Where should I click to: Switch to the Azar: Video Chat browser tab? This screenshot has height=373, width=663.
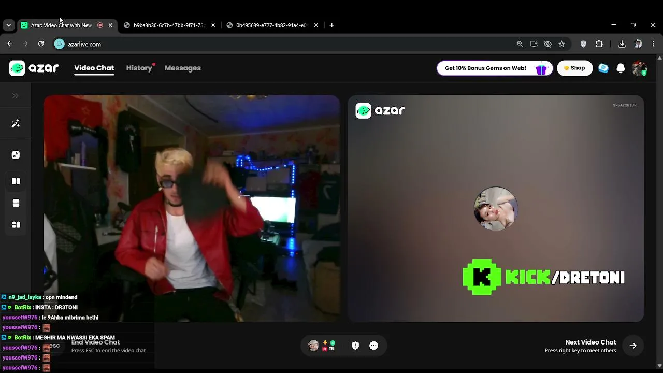pyautogui.click(x=61, y=25)
